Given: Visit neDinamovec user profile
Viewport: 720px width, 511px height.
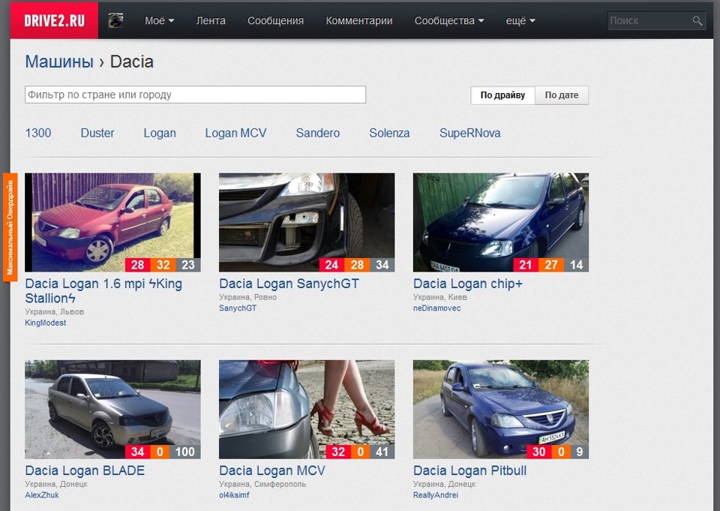Looking at the screenshot, I should click(436, 308).
